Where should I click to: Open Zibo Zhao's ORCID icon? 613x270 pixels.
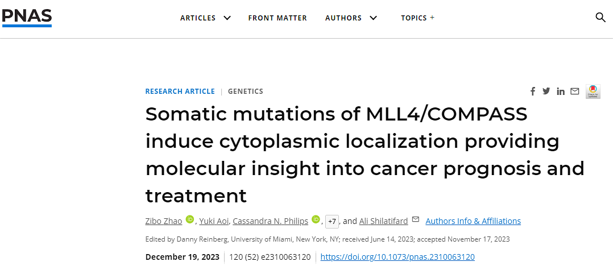[190, 219]
